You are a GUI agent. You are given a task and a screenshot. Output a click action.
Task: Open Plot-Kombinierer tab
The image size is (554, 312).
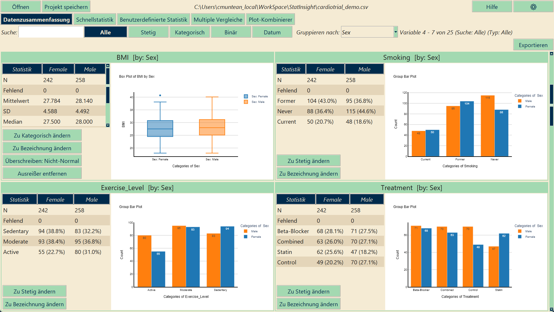coord(270,19)
